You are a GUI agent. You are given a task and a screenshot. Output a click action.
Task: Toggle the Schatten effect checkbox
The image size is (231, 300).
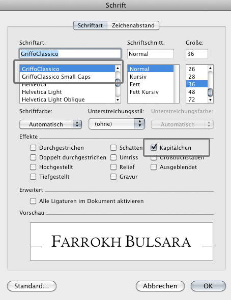click(113, 148)
